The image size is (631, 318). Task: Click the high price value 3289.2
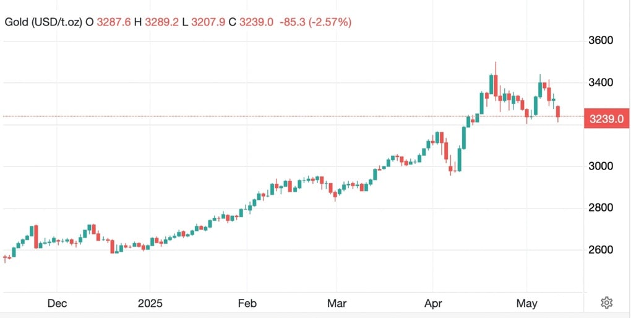point(162,22)
